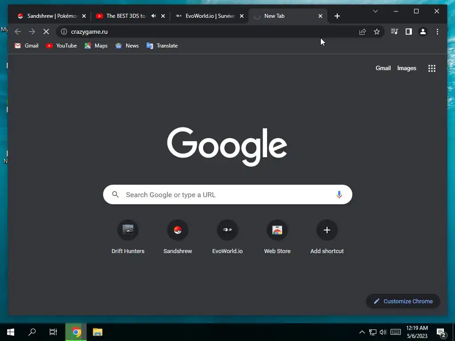This screenshot has width=455, height=341.
Task: Open the EvoWorld.io shortcut
Action: click(x=227, y=237)
